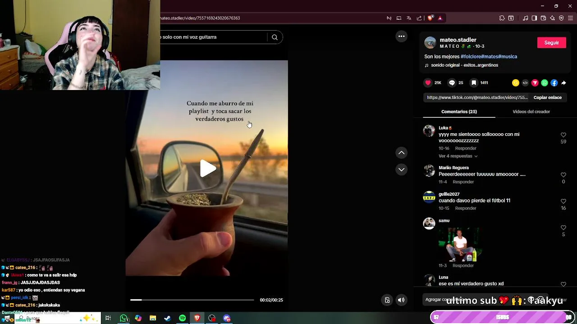Click the yellow repost share icon

[x=516, y=83]
